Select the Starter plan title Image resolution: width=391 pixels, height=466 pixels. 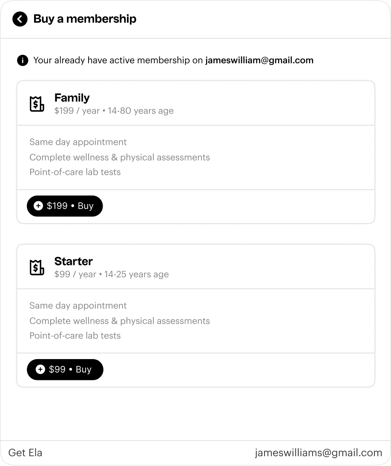point(73,261)
